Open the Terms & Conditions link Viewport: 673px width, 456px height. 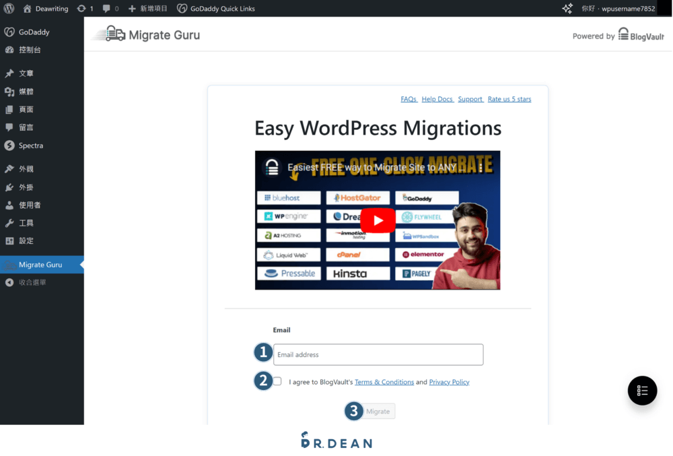tap(384, 382)
